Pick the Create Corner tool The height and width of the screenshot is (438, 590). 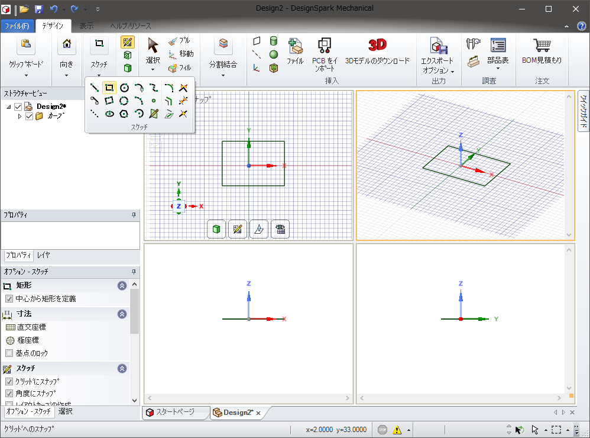click(x=183, y=114)
